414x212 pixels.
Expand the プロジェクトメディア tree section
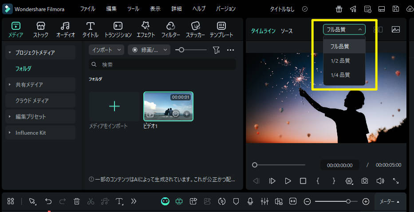pos(9,52)
